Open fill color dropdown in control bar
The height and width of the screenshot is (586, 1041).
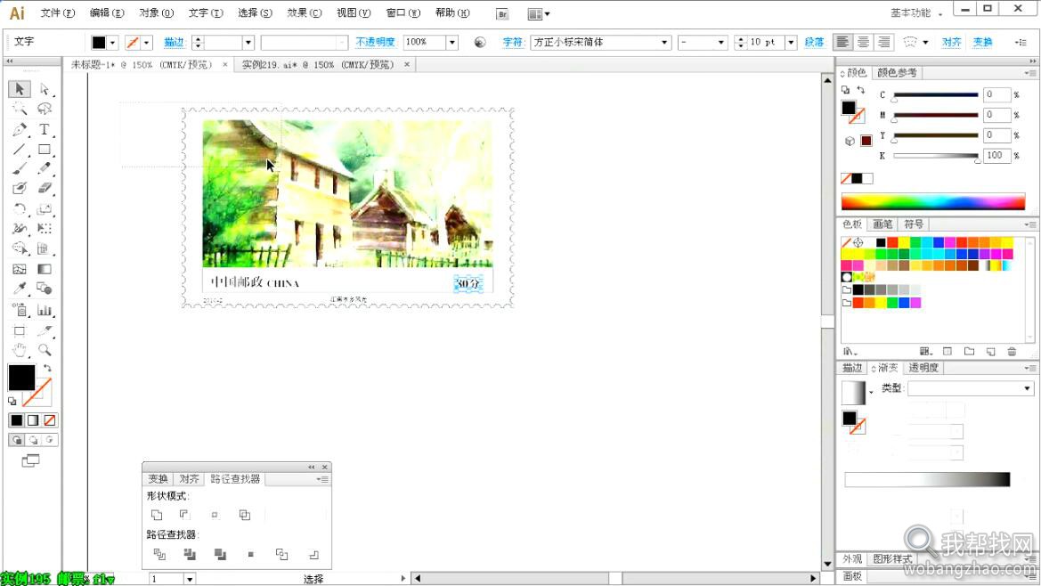point(112,43)
